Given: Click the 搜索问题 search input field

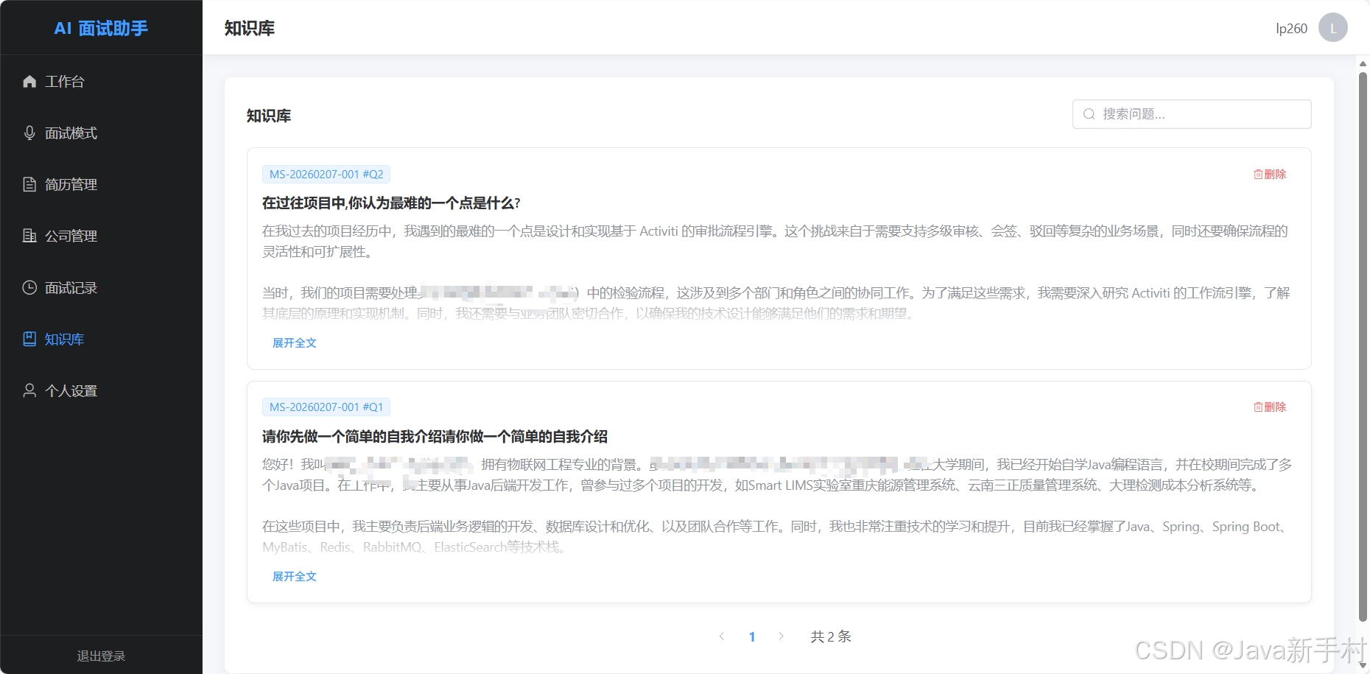Looking at the screenshot, I should (x=1191, y=114).
